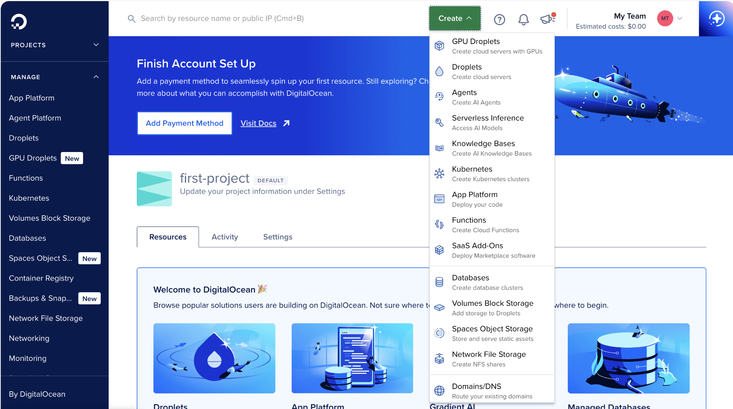Select the Droplets icon in the Create menu
733x409 pixels.
[x=440, y=71]
